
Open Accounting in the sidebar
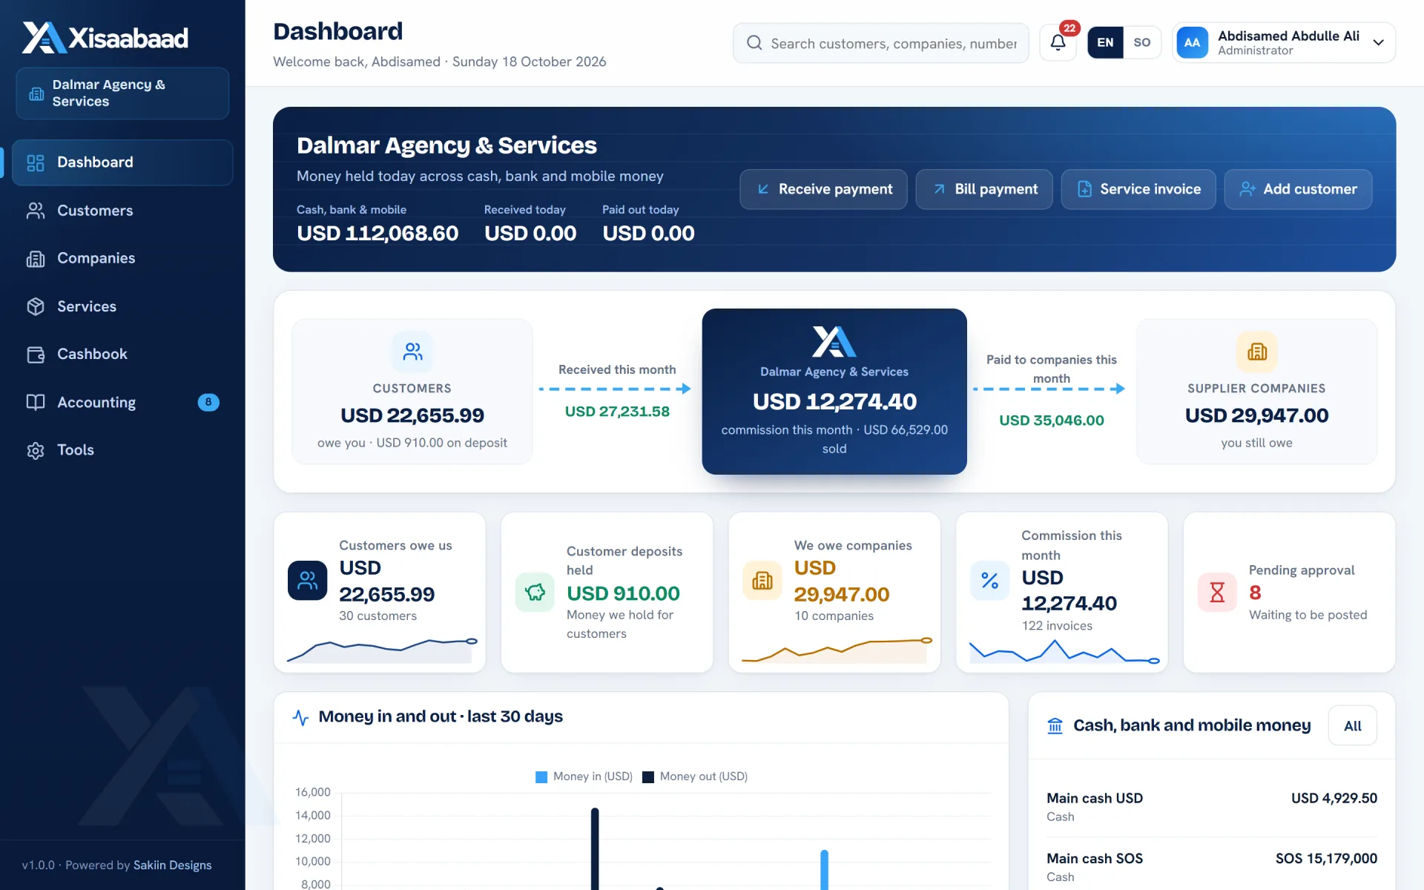pos(122,402)
